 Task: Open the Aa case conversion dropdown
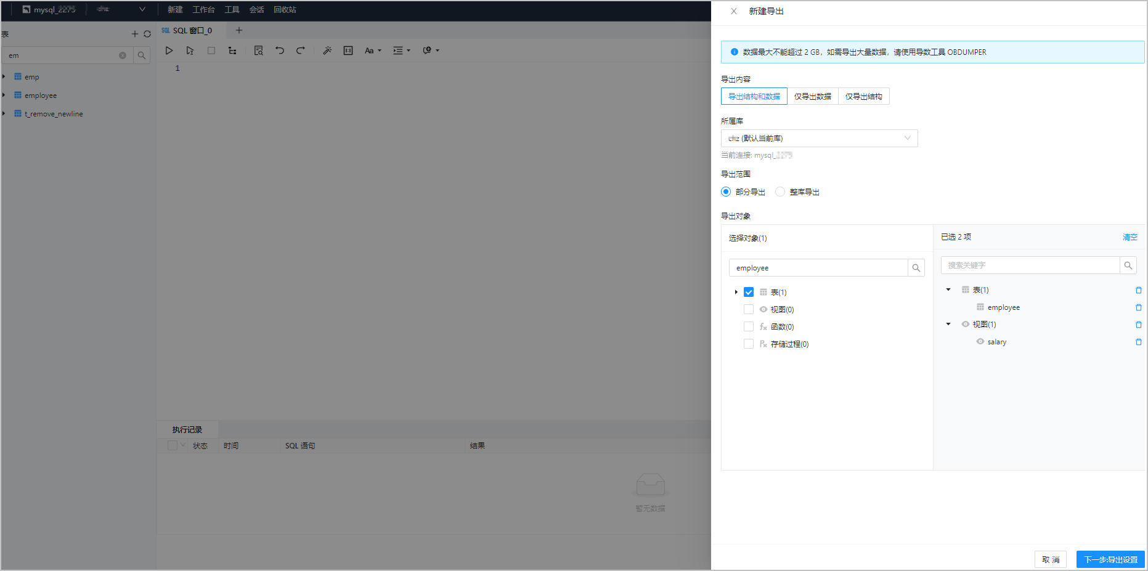[373, 51]
